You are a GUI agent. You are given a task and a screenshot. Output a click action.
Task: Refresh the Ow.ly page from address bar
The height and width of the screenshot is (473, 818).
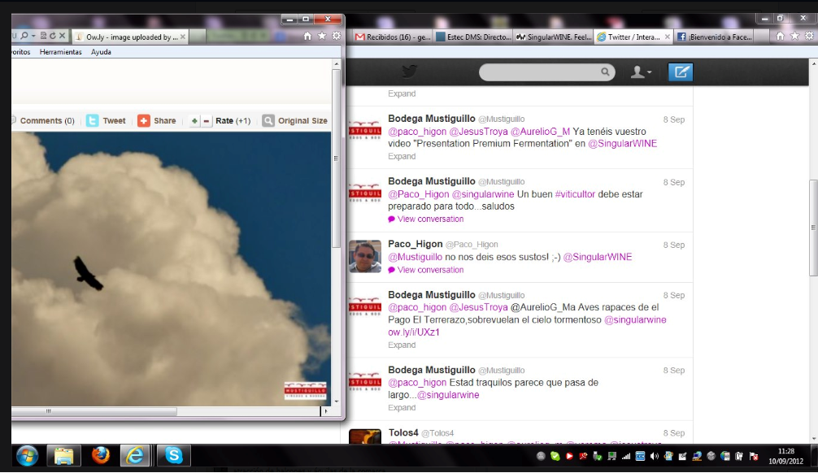click(53, 36)
